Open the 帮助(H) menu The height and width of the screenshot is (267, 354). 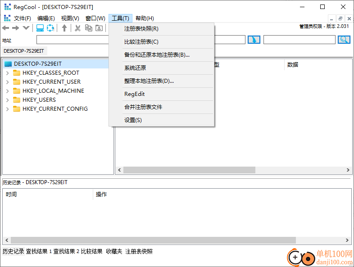point(145,18)
